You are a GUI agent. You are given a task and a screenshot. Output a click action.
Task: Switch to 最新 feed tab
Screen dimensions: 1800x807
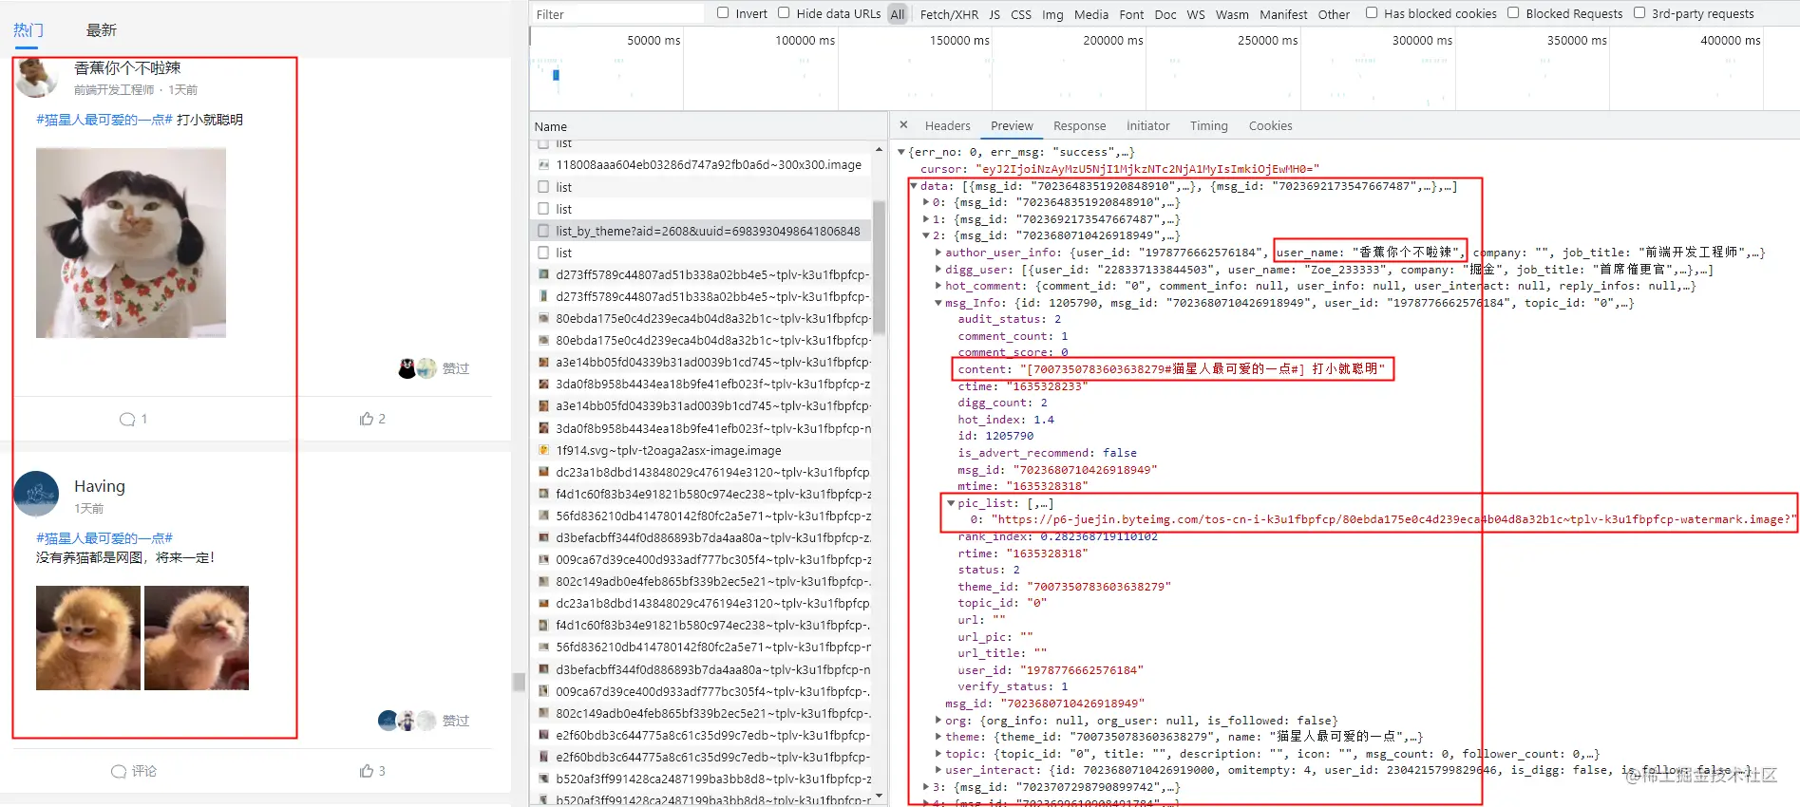pos(102,30)
